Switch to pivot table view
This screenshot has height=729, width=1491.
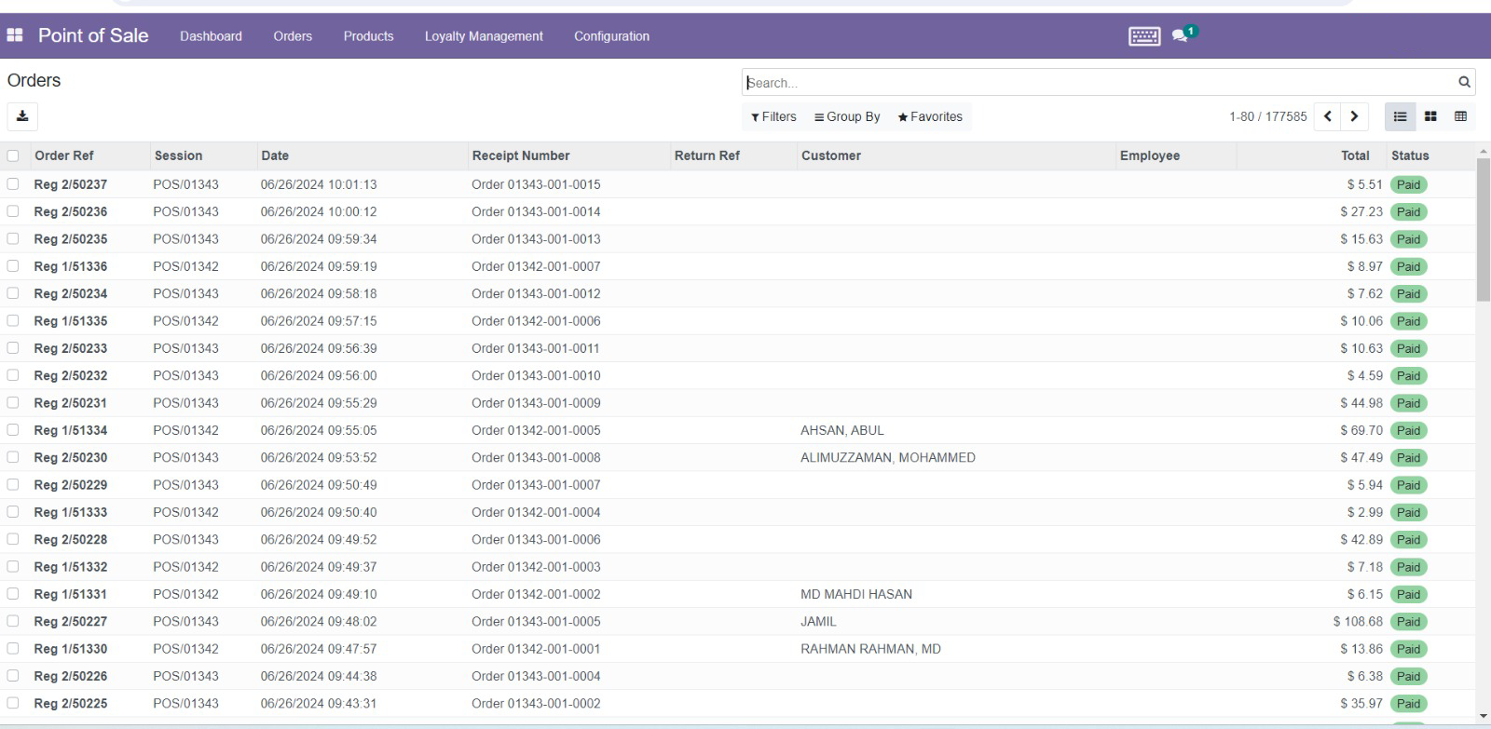point(1460,116)
